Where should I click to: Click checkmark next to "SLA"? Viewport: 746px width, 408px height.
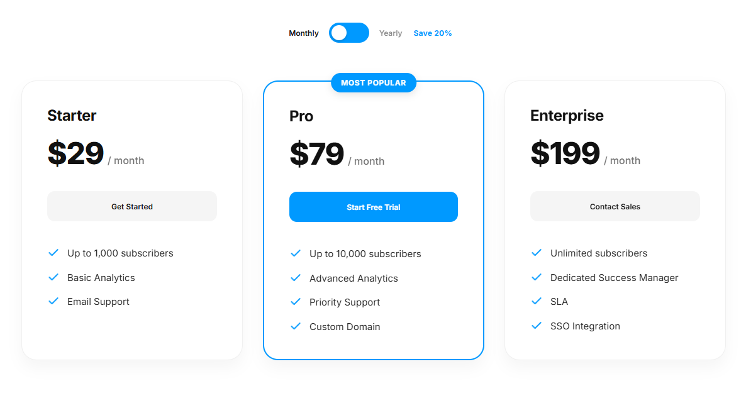(x=537, y=301)
